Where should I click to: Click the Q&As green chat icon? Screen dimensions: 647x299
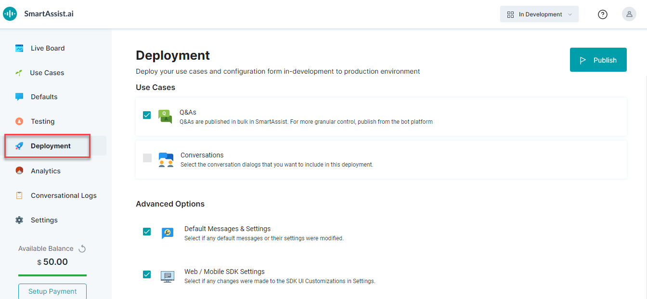(x=165, y=117)
